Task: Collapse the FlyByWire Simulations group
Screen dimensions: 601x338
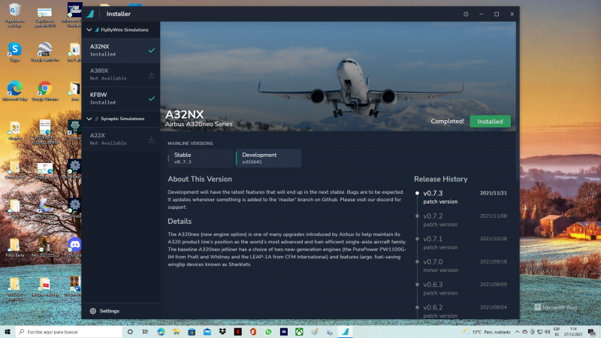Action: [90, 30]
